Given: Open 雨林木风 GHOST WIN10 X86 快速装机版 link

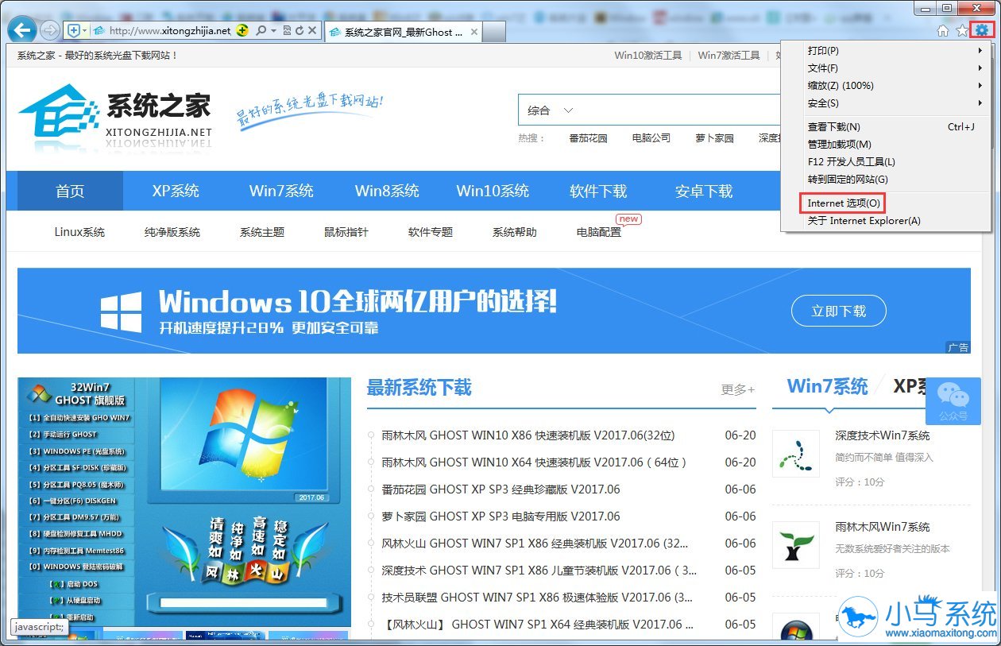Looking at the screenshot, I should click(528, 435).
